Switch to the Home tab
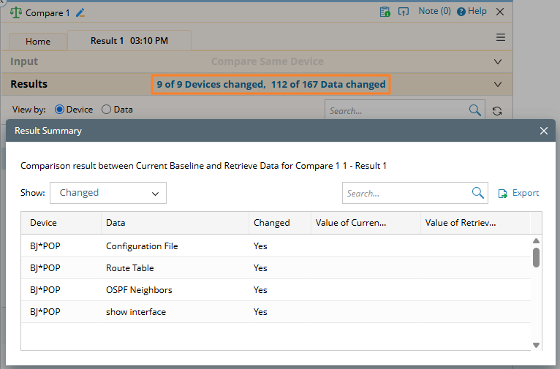This screenshot has height=369, width=560. tap(38, 42)
